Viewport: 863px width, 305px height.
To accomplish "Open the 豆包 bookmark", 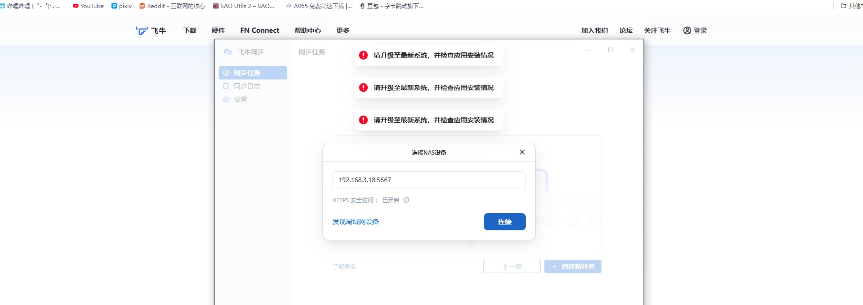I will point(391,6).
